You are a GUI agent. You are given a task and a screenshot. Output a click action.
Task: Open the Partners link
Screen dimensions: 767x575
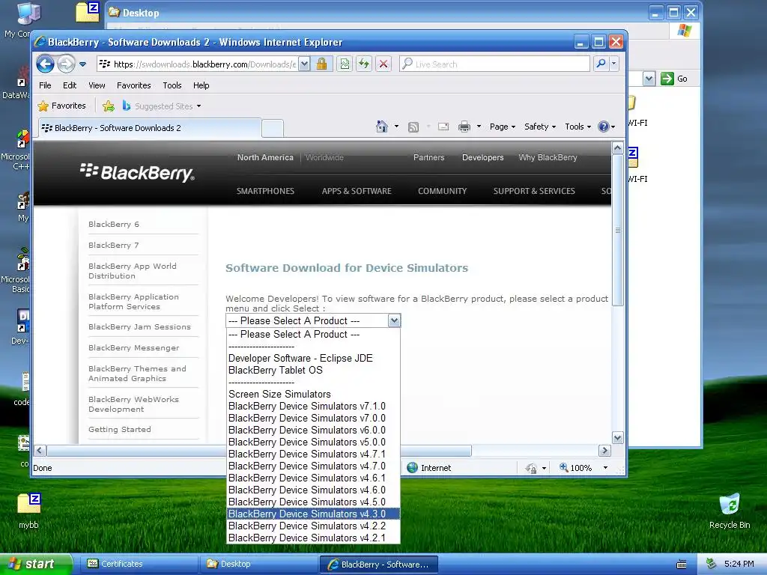429,157
